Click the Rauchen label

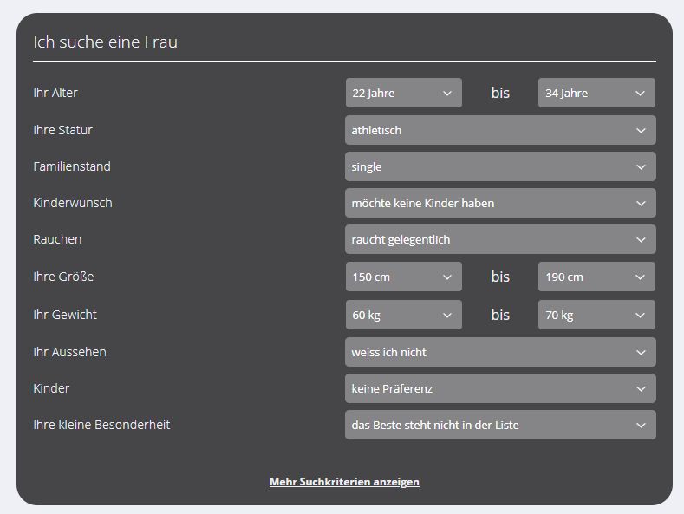[x=57, y=239]
